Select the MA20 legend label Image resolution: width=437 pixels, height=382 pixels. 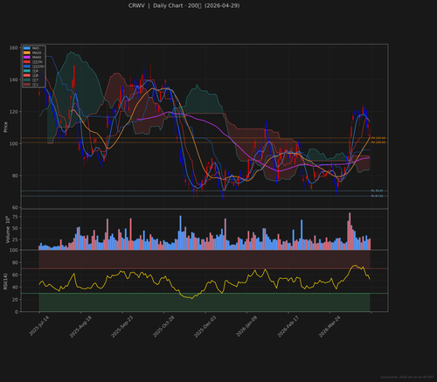click(x=37, y=52)
